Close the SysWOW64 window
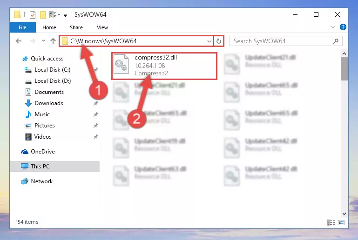358x240 pixels. pos(337,14)
